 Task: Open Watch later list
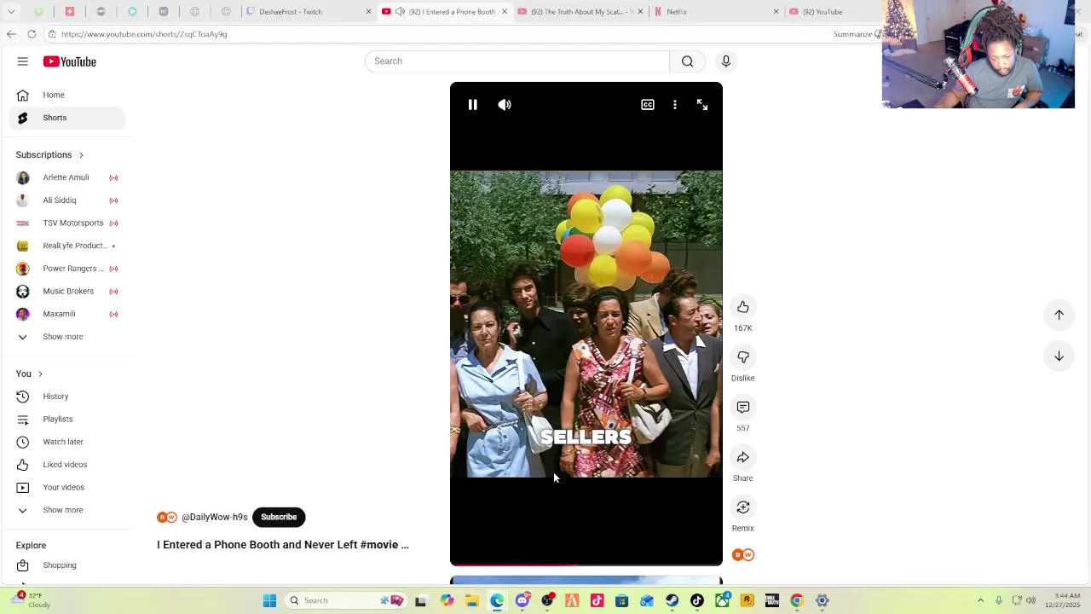[67, 442]
